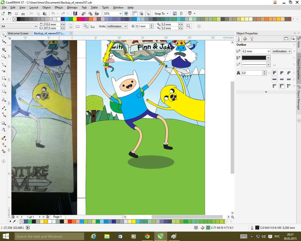
Task: Select the Transparency tool
Action: pyautogui.click(x=3, y=130)
